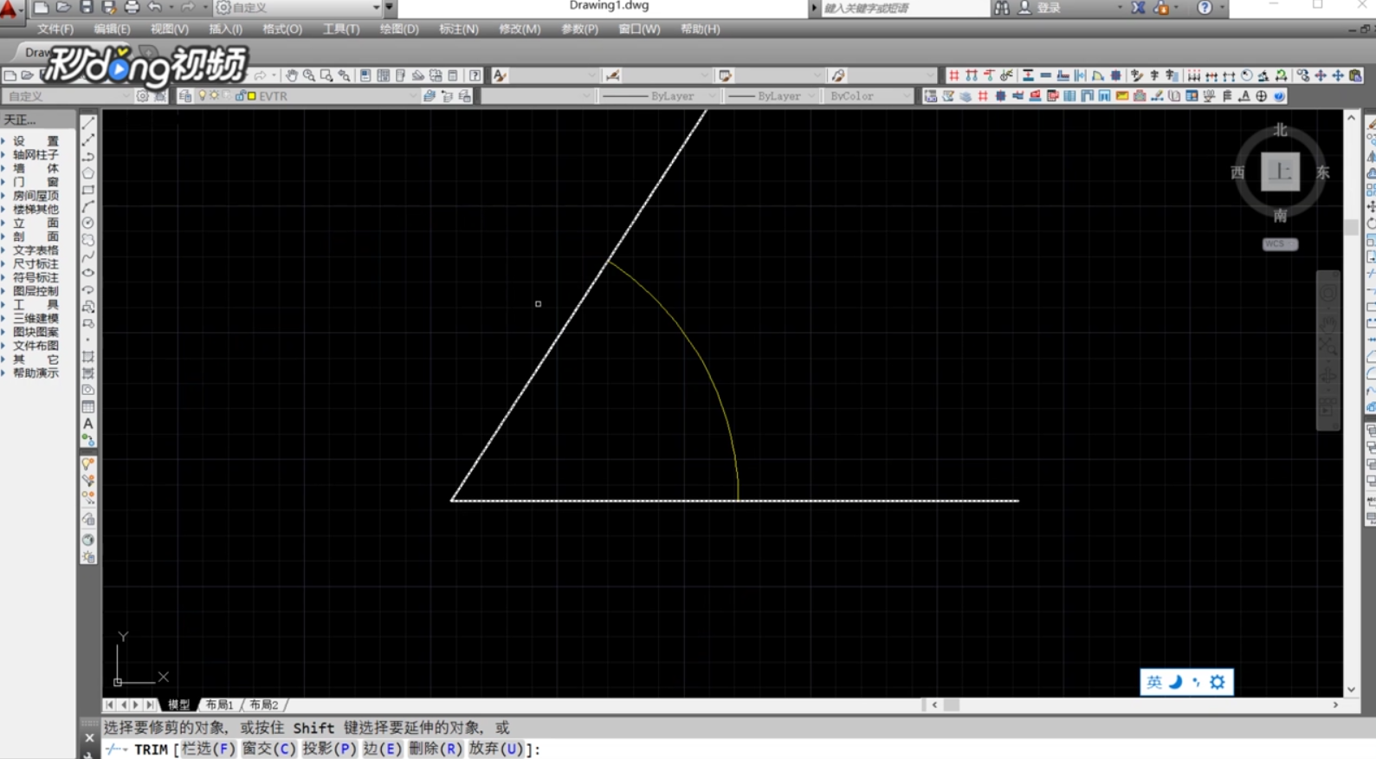
Task: Click the binoculars search icon
Action: (1002, 8)
